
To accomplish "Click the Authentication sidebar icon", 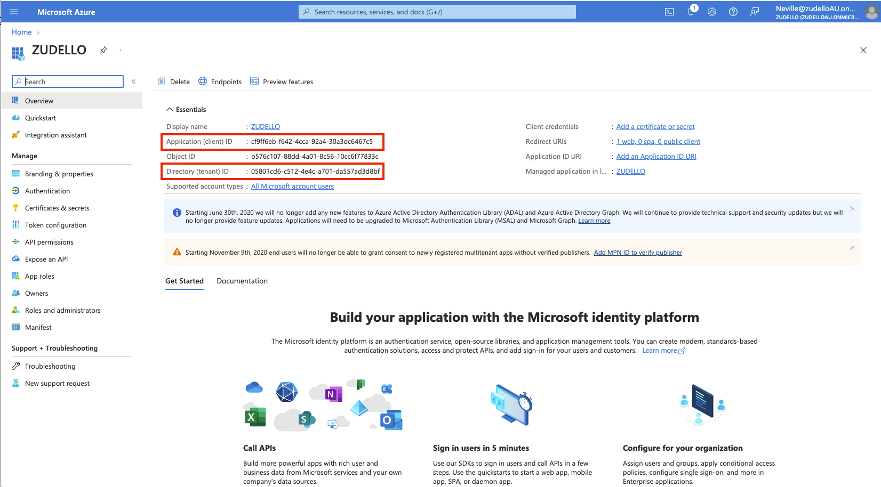I will coord(15,191).
